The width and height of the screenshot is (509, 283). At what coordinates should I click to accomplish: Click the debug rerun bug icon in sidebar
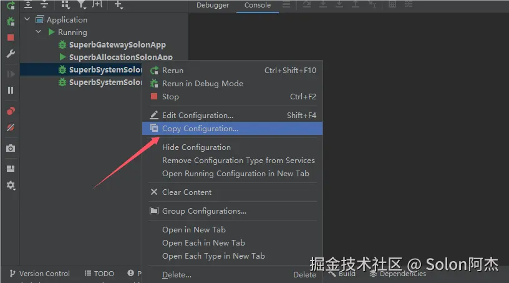pyautogui.click(x=11, y=21)
